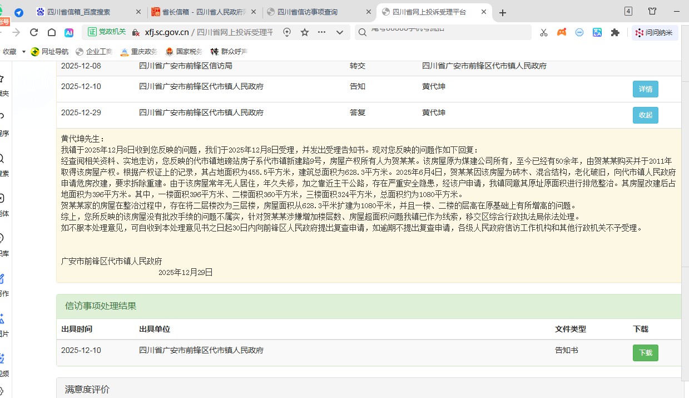
Task: Click the game controller toolbar icon
Action: pyautogui.click(x=562, y=32)
